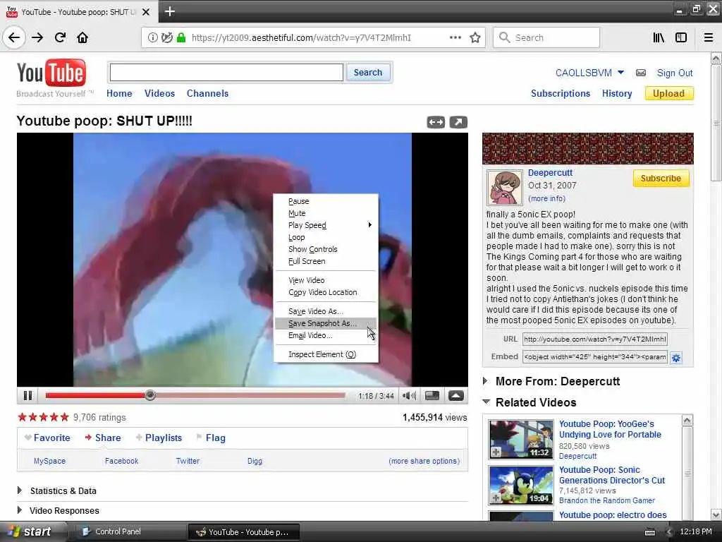Open more share options
The image size is (722, 542).
click(424, 461)
